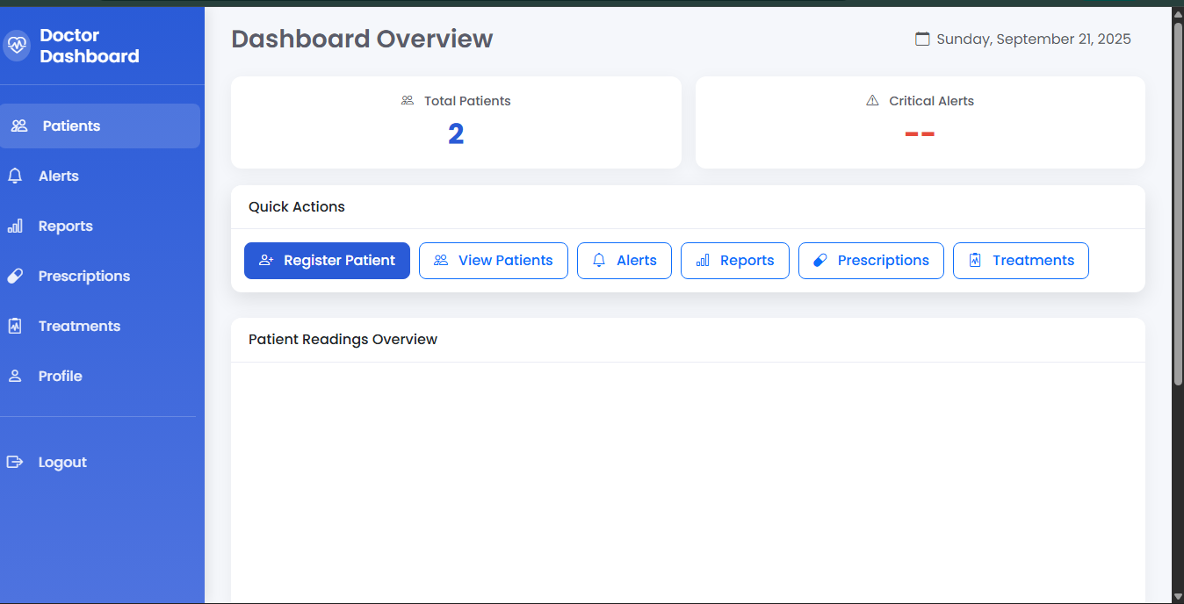
Task: Click the bar chart icon beside sidebar Reports
Action: coord(15,226)
